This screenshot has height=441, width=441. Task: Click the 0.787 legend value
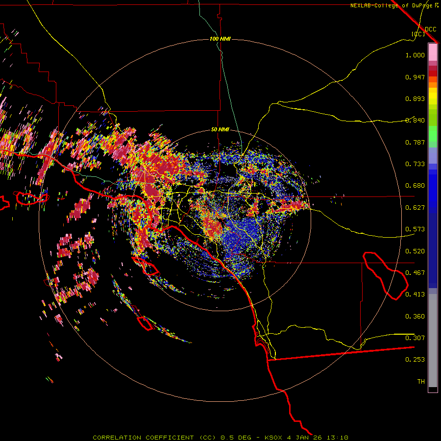click(415, 142)
